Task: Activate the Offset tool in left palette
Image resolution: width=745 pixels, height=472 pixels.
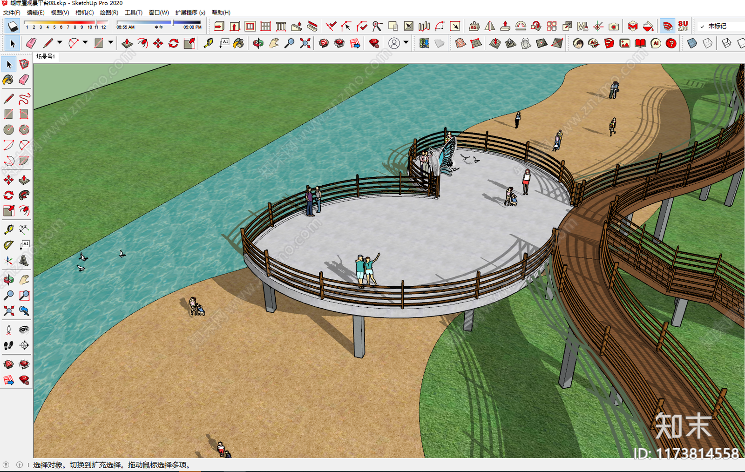Action: click(x=24, y=210)
